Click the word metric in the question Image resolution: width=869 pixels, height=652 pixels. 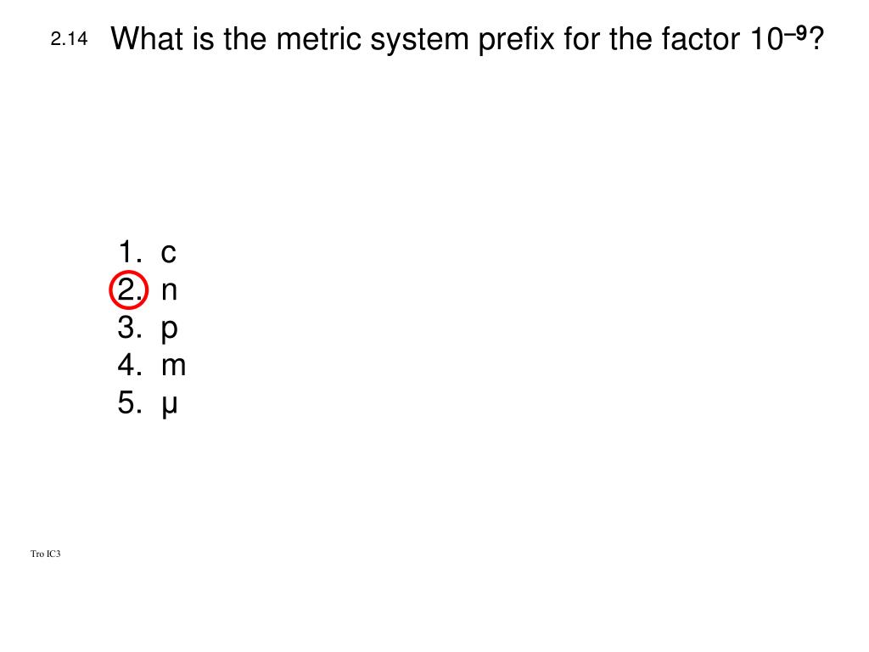[319, 39]
